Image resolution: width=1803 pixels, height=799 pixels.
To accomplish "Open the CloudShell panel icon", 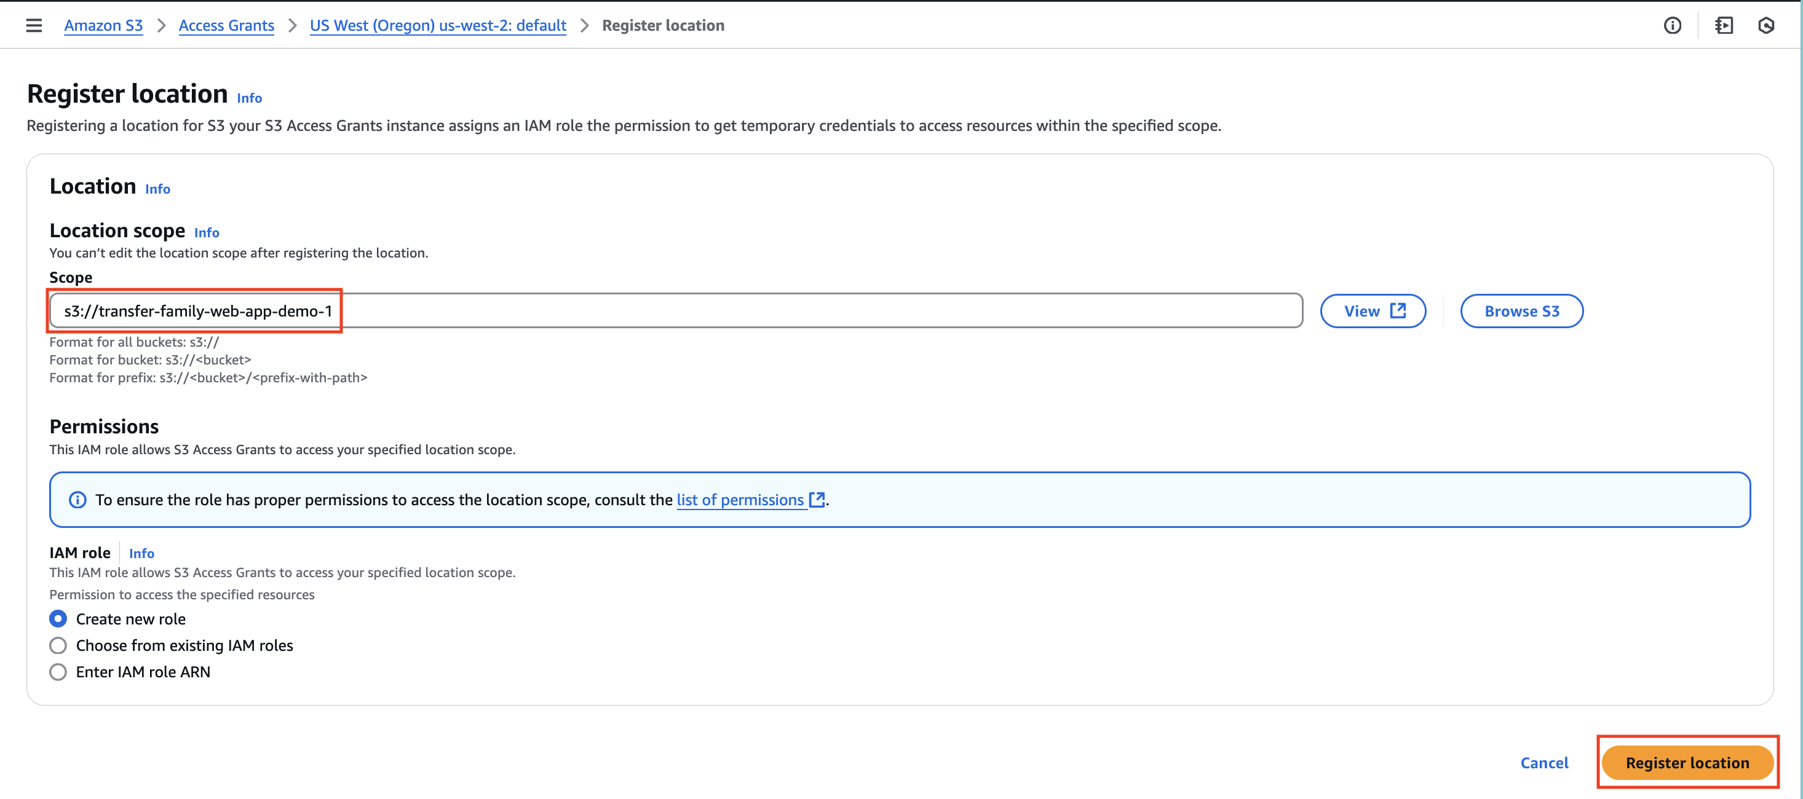I will pyautogui.click(x=1724, y=25).
